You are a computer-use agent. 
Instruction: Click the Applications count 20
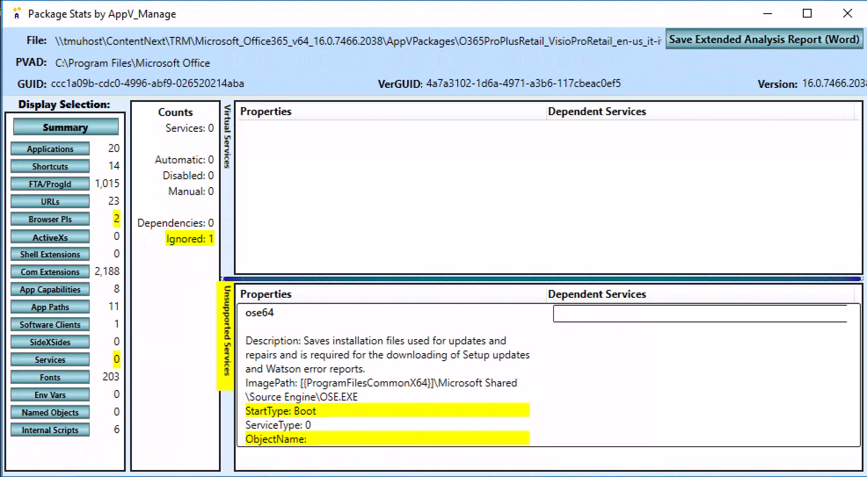[114, 148]
